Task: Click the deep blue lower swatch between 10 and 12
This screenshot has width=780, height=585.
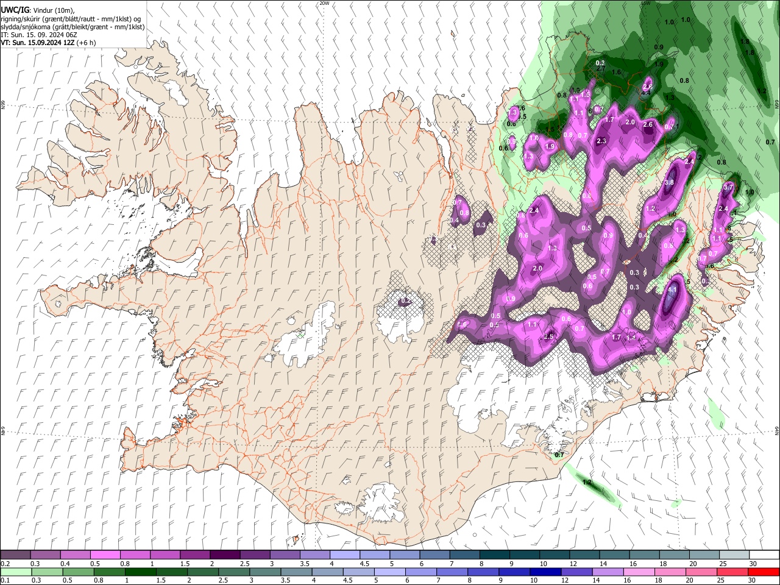Action: pos(545,572)
